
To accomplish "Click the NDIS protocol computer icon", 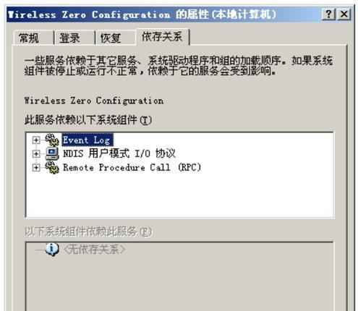I will [52, 153].
